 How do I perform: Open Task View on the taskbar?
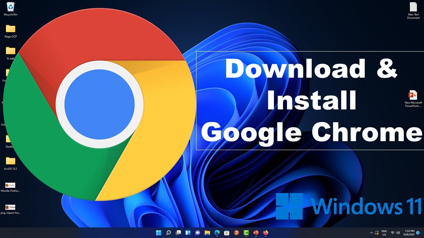click(178, 233)
